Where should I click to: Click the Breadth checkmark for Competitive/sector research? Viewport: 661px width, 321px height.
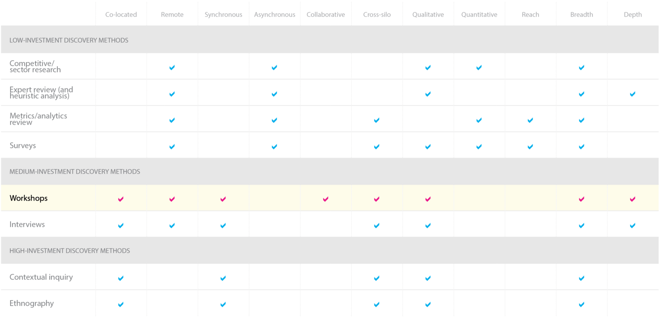[581, 67]
